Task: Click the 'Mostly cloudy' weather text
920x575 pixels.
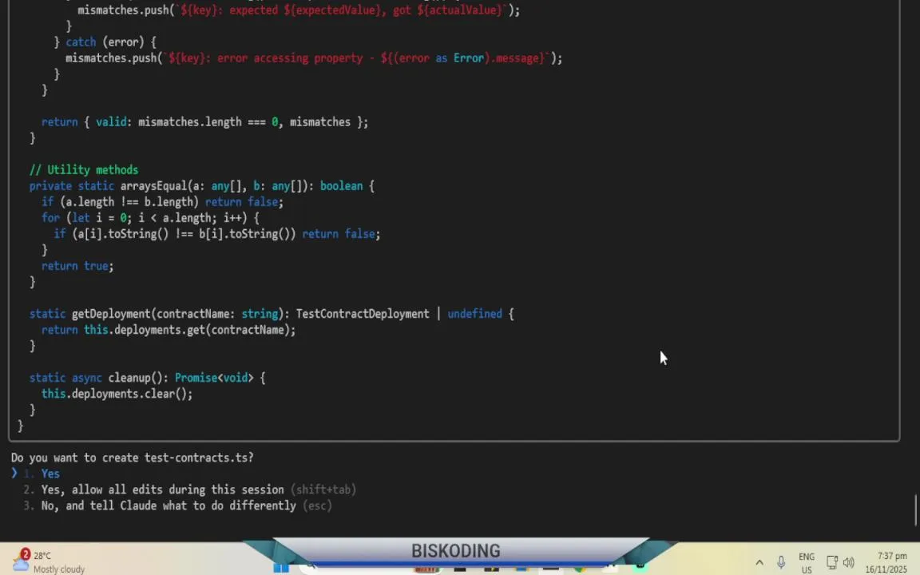Action: (58, 569)
